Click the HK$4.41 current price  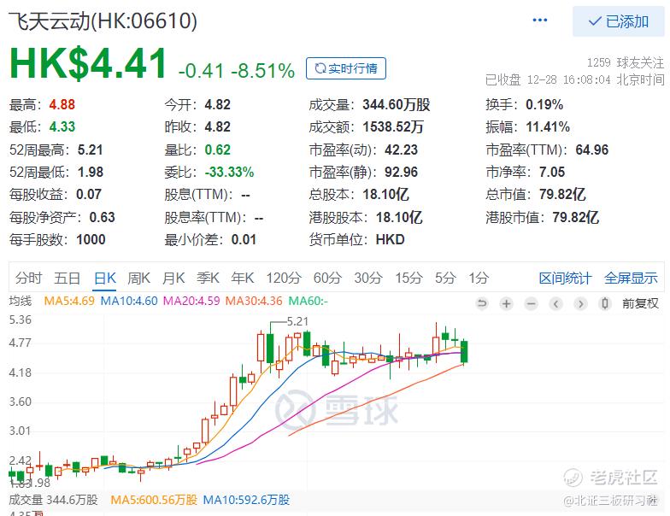point(88,63)
